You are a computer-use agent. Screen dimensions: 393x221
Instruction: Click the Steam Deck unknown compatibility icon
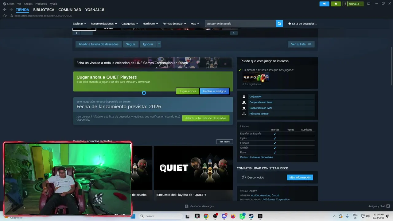[244, 177]
